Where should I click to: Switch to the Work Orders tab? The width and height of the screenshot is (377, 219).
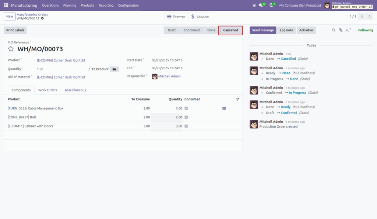click(x=47, y=90)
